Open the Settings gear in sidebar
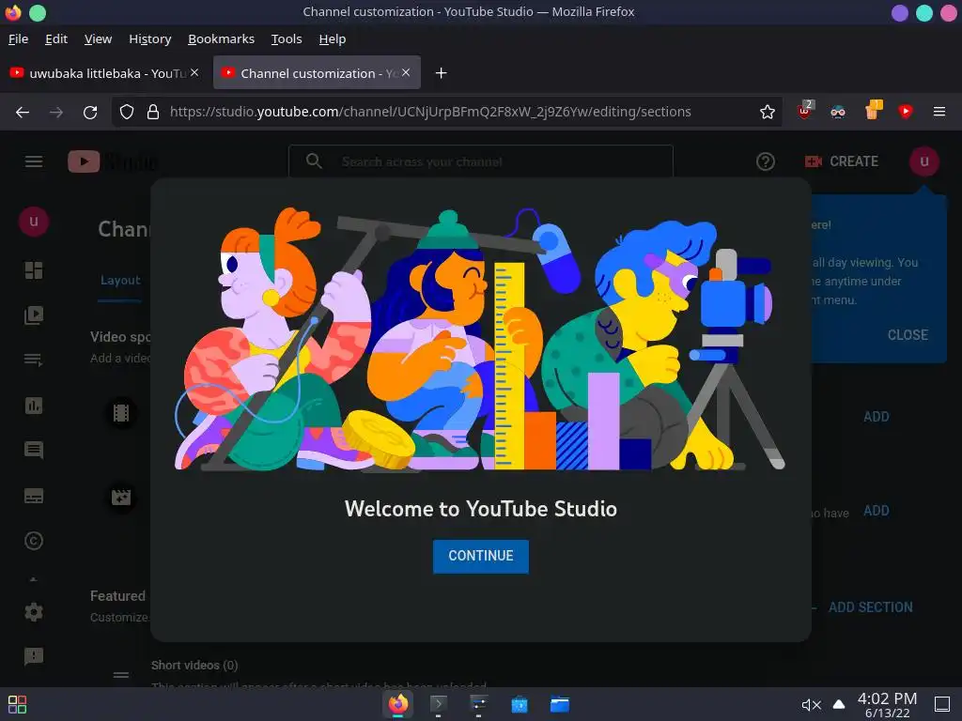 34,612
